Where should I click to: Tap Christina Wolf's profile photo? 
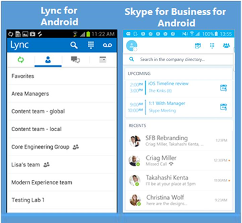[x=135, y=200]
